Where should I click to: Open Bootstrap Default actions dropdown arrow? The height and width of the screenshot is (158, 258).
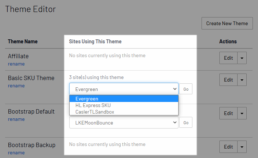[242, 113]
